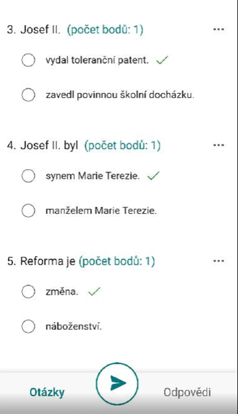Switch to the Otázky tab
238x414 pixels.
coord(47,393)
